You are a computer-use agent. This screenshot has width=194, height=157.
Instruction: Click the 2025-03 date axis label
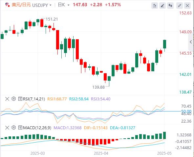click(38, 153)
